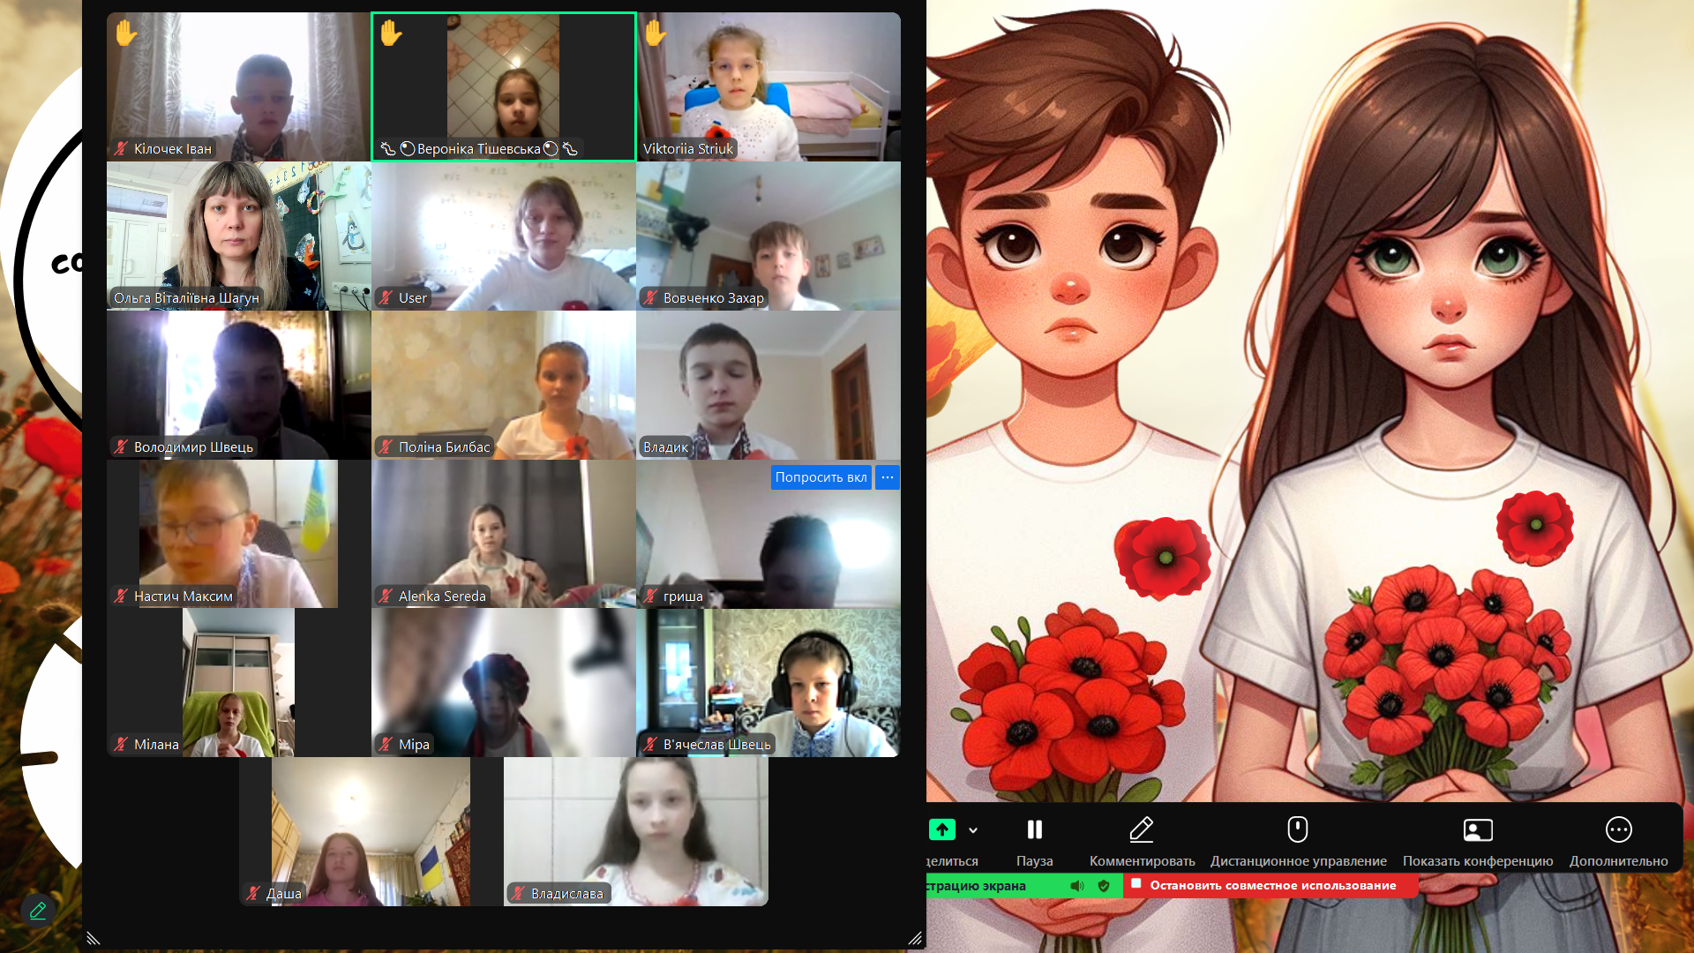Click muted mic icon next to Даша
Image resolution: width=1694 pixels, height=953 pixels.
(x=253, y=894)
